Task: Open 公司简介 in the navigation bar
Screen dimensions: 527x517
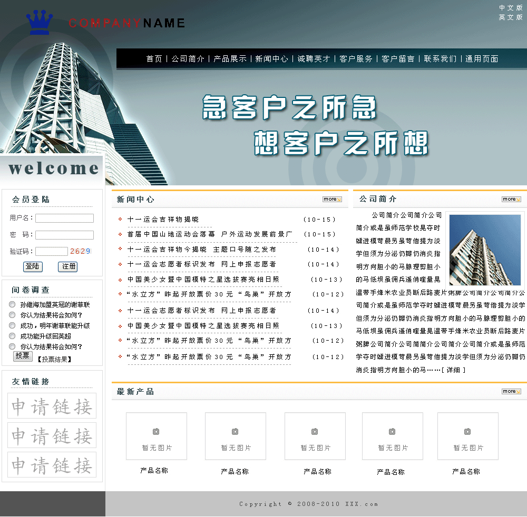Action: point(188,59)
